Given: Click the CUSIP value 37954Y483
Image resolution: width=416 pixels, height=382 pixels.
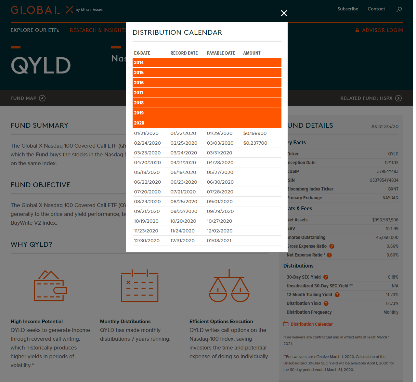Looking at the screenshot, I should [388, 172].
